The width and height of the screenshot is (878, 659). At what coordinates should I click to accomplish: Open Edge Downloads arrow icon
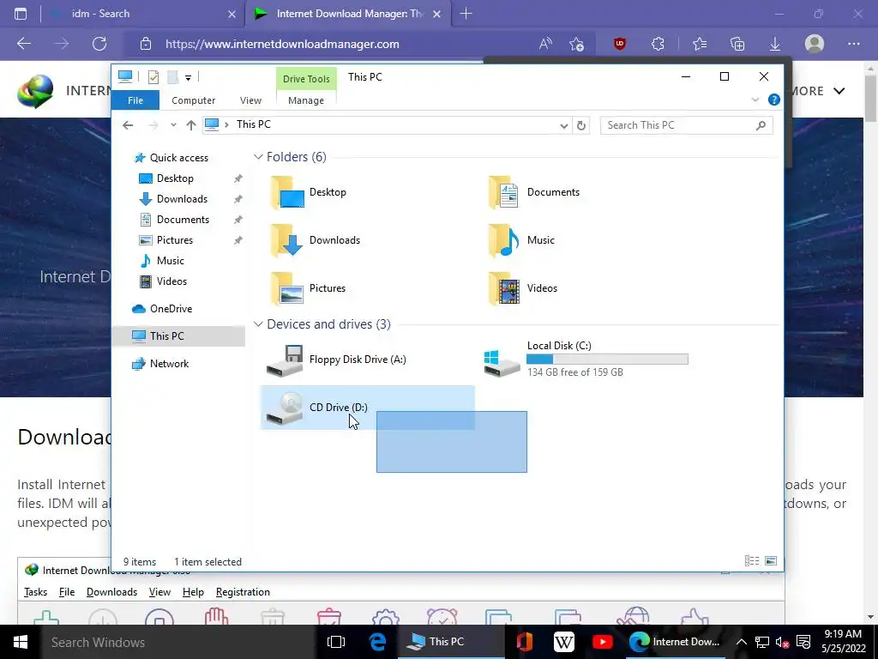tap(775, 44)
